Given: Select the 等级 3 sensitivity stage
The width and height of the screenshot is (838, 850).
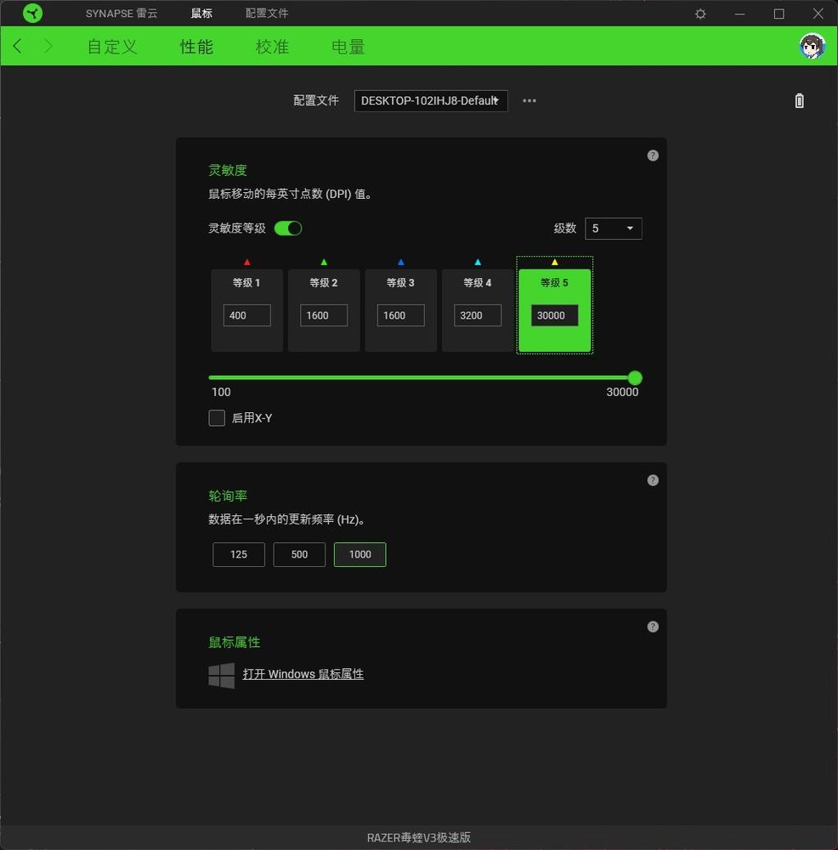Looking at the screenshot, I should 401,310.
